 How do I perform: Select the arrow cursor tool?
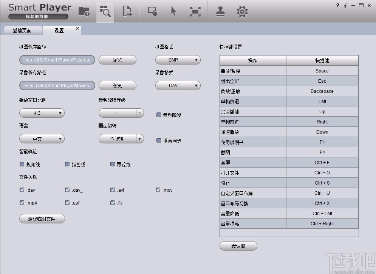173,11
